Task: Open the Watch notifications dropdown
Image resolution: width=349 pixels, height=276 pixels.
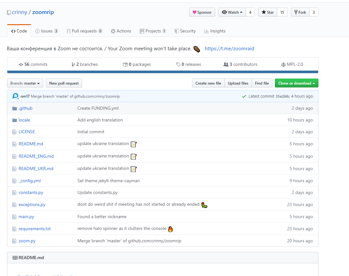Action: (x=232, y=12)
